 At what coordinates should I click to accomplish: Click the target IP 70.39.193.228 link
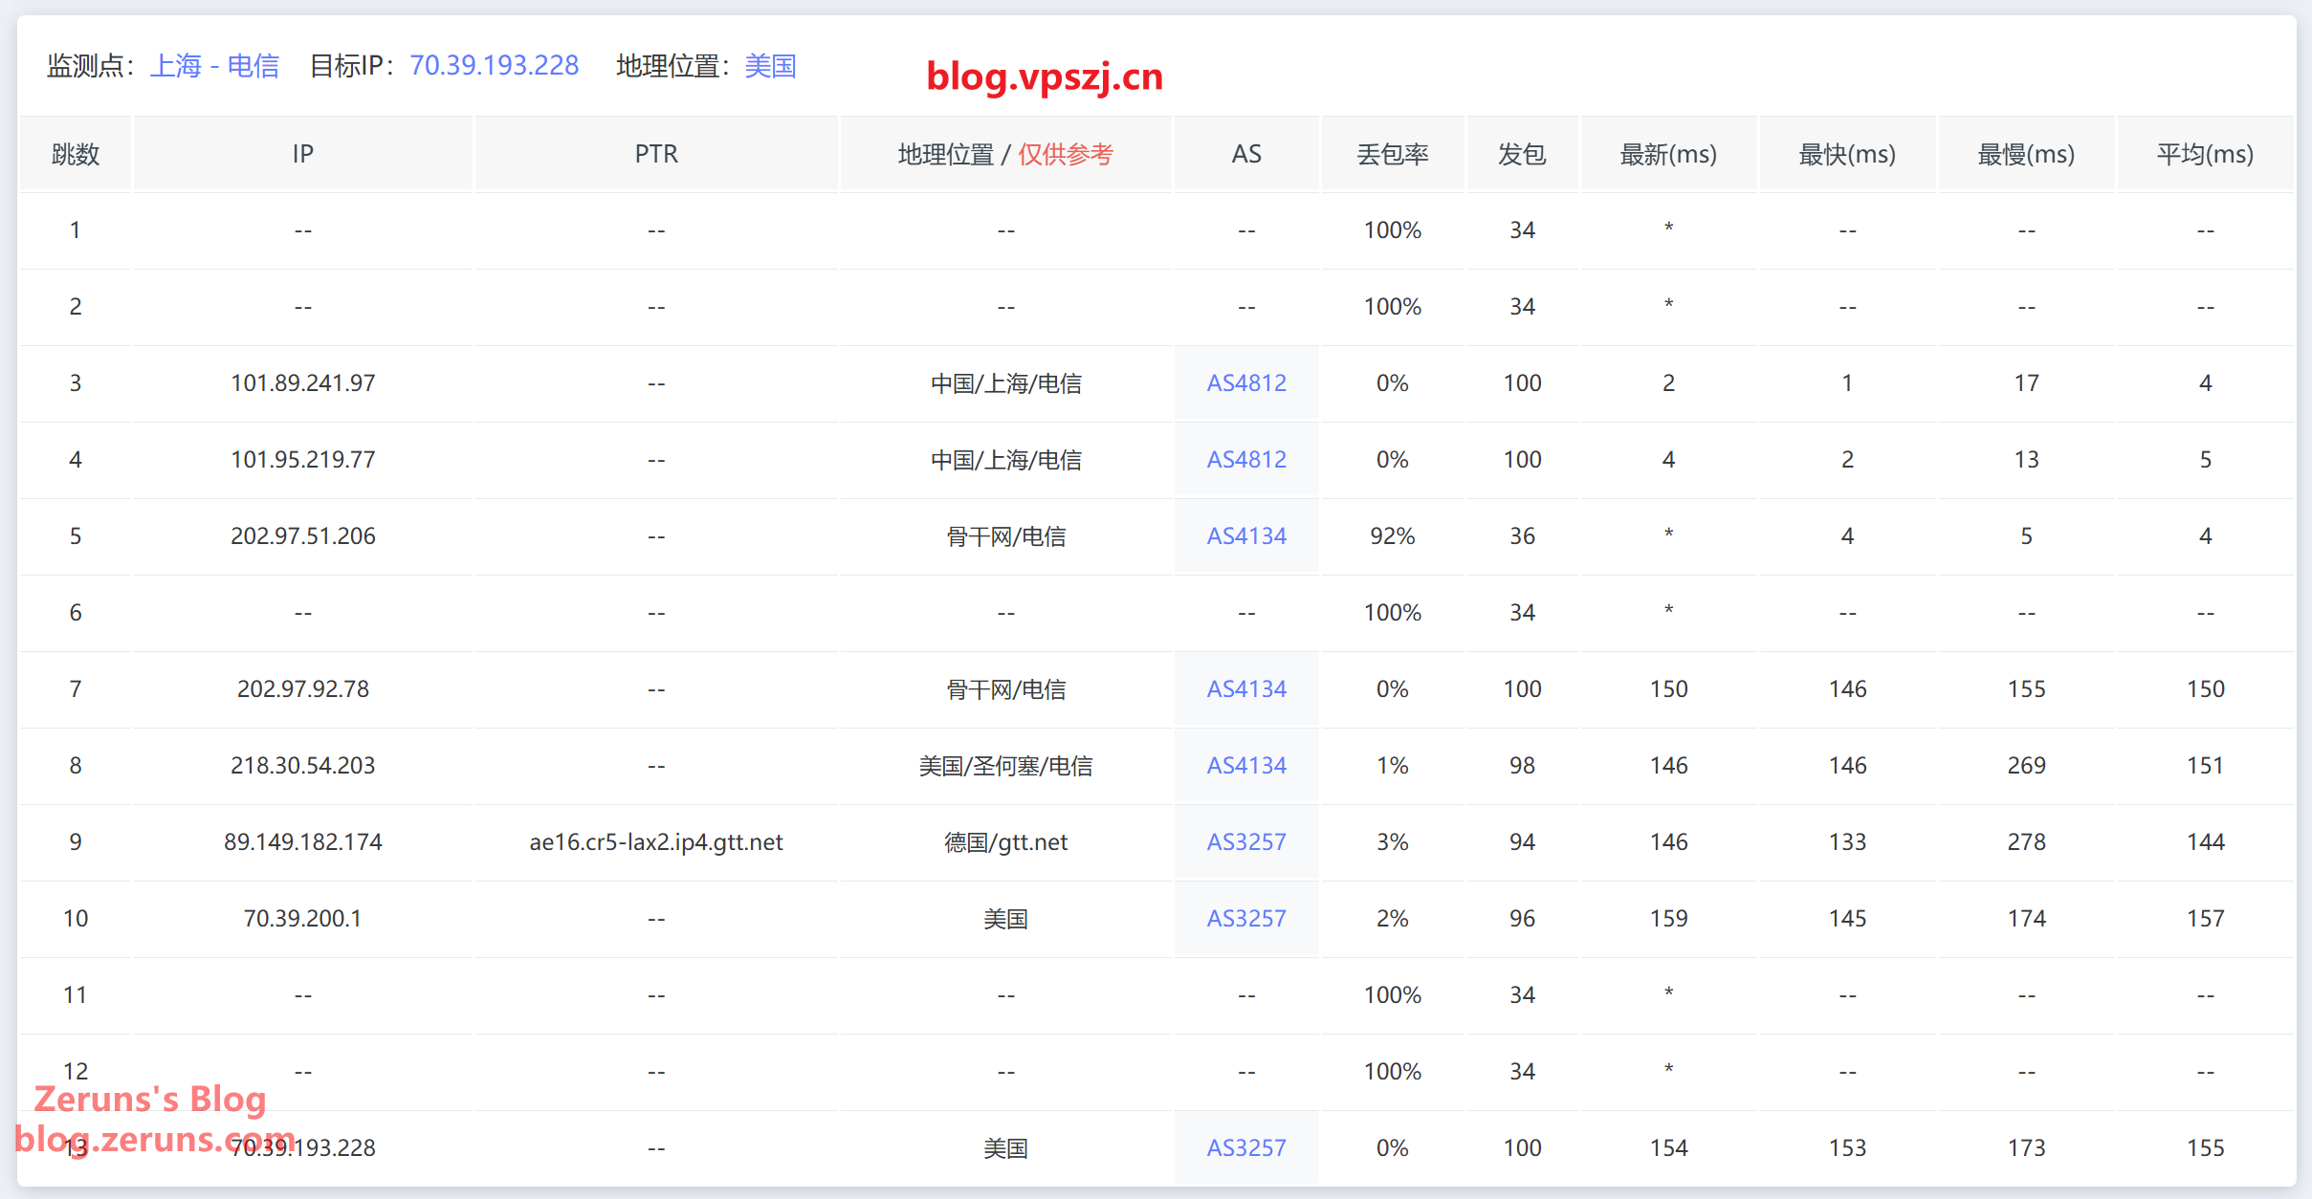point(494,66)
